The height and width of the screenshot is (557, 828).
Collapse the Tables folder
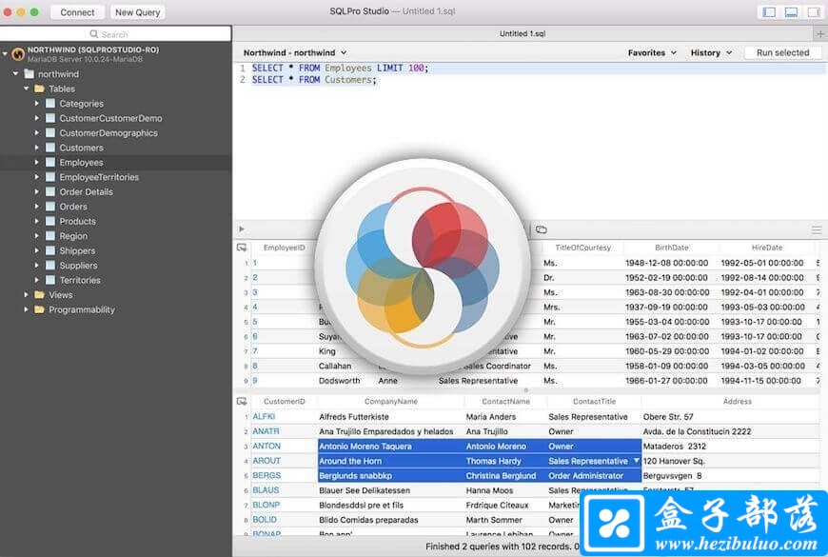[x=26, y=89]
